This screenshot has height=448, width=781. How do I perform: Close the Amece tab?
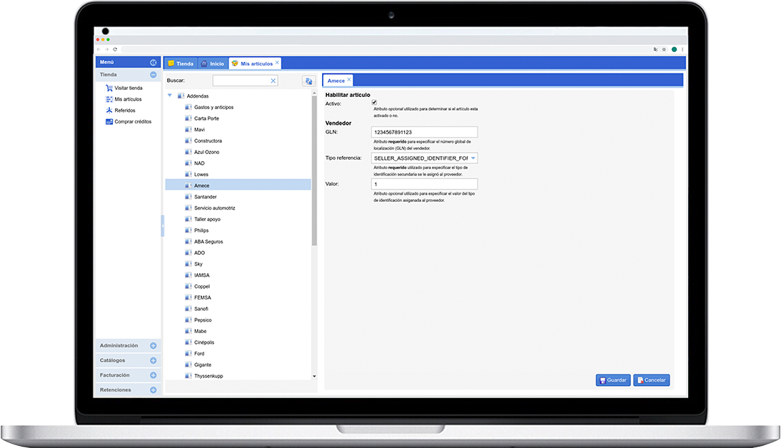pyautogui.click(x=349, y=80)
